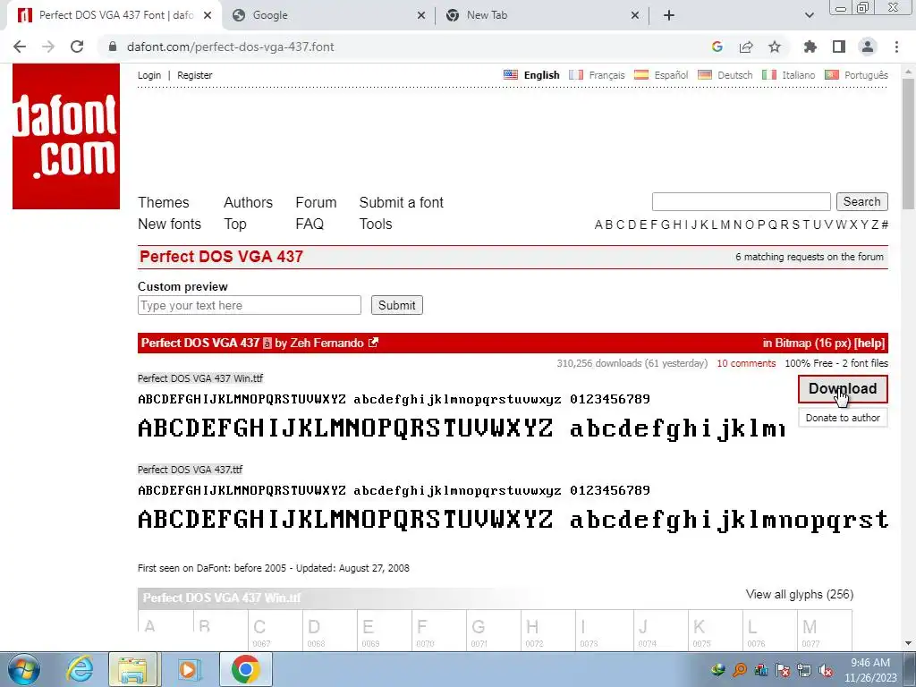Open 6 matching requests on the forum
Screen dimensions: 916x687
click(809, 257)
